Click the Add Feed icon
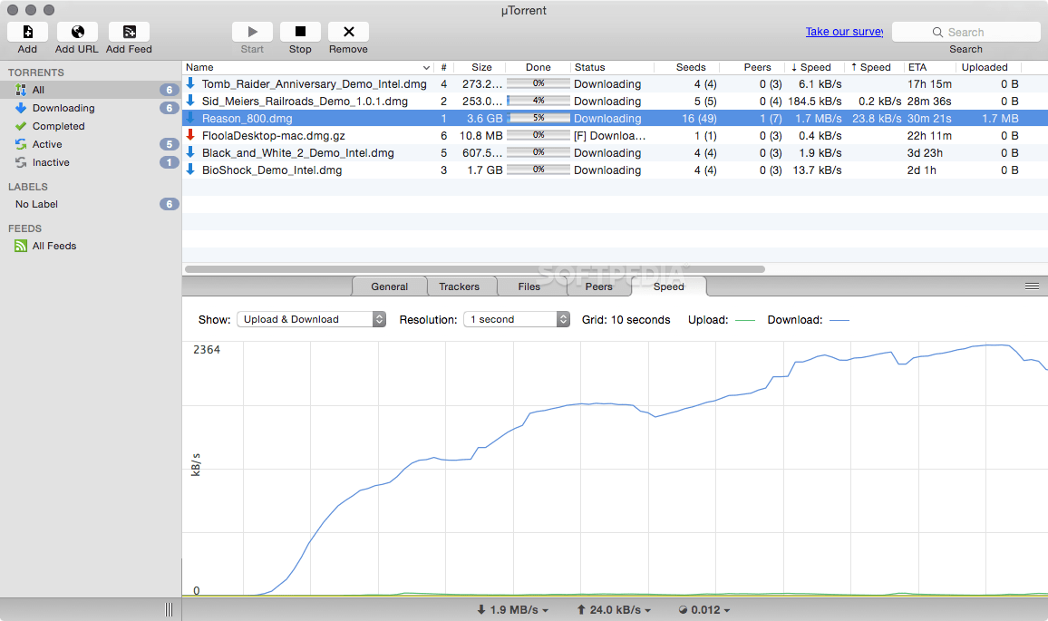1048x621 pixels. point(129,32)
